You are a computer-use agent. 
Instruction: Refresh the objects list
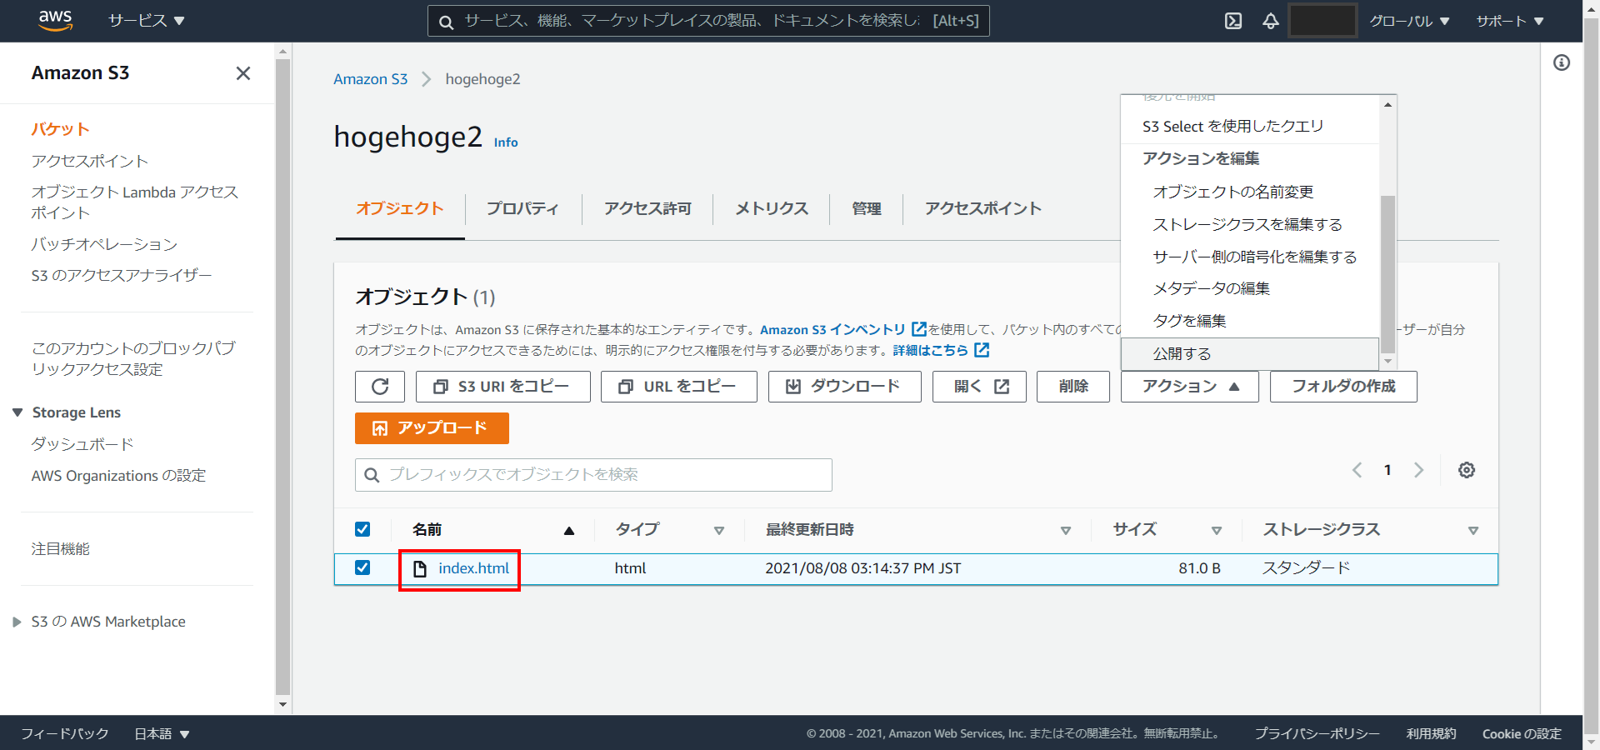click(380, 387)
